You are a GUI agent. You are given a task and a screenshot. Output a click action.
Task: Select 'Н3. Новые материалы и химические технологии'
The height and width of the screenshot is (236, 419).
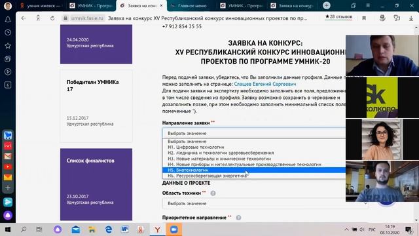point(254,159)
